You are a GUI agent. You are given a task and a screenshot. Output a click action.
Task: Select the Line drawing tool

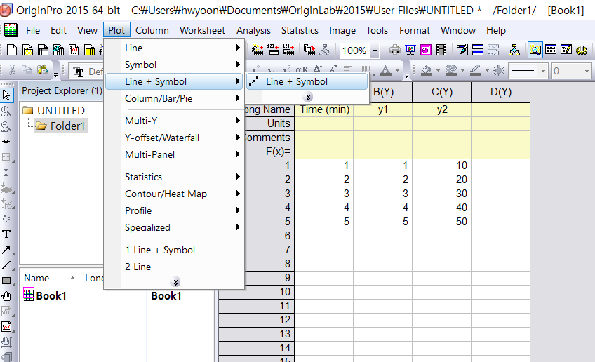click(6, 265)
